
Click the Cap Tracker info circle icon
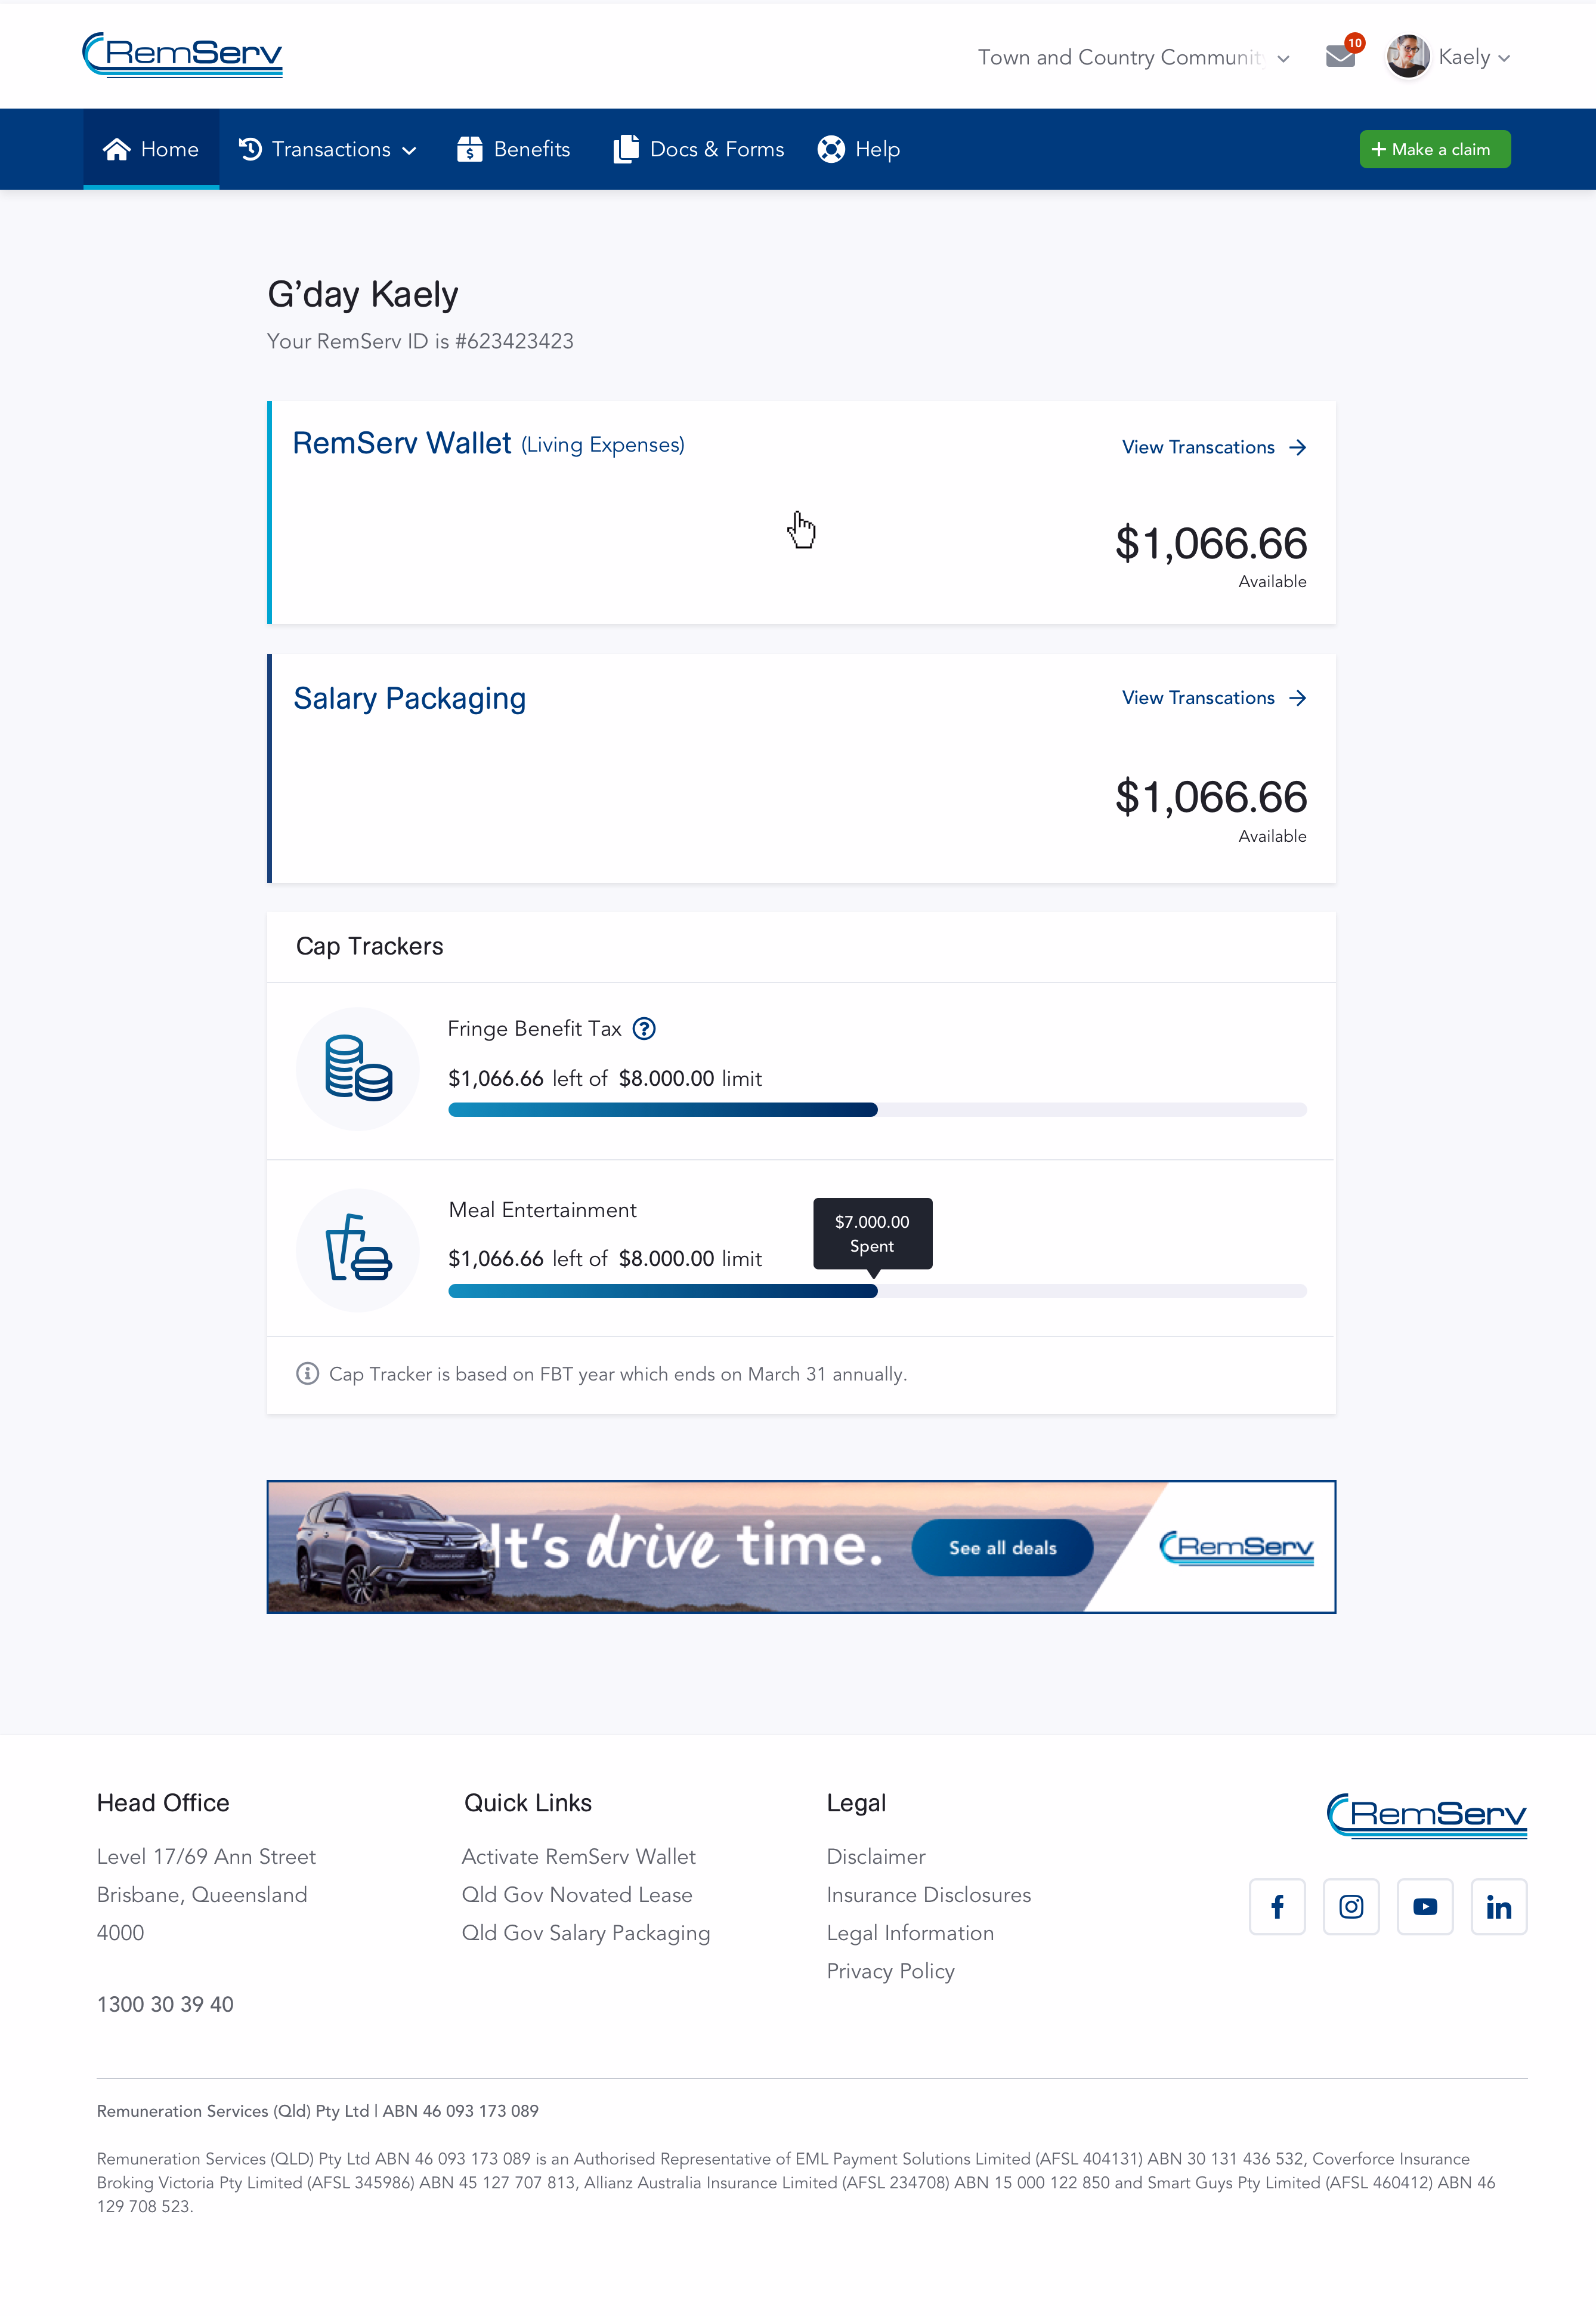pos(307,1373)
